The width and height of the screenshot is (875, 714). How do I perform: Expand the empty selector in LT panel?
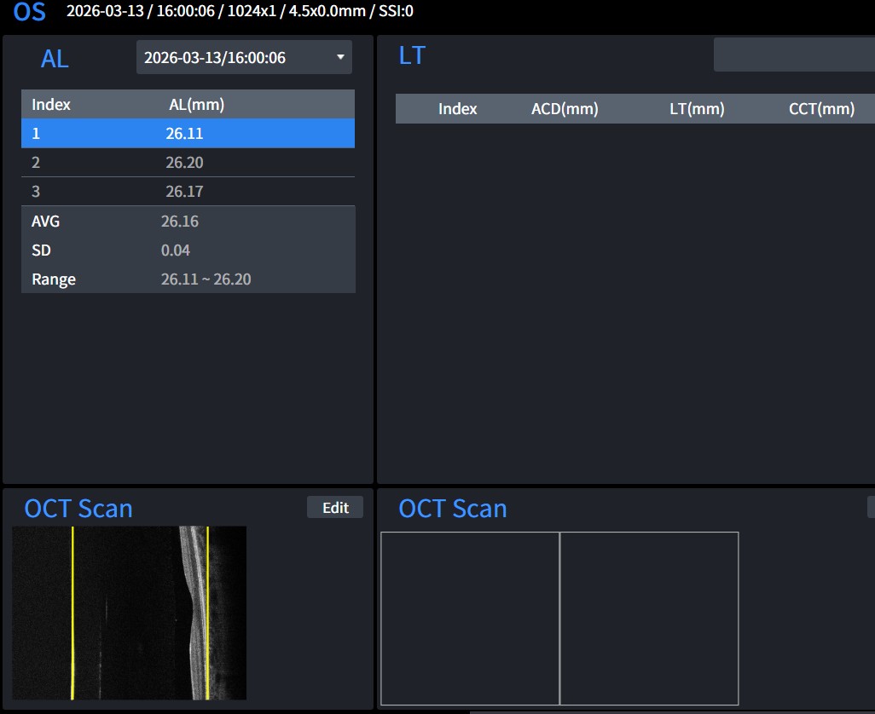793,55
